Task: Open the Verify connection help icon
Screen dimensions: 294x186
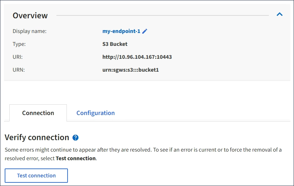Action: coord(75,138)
